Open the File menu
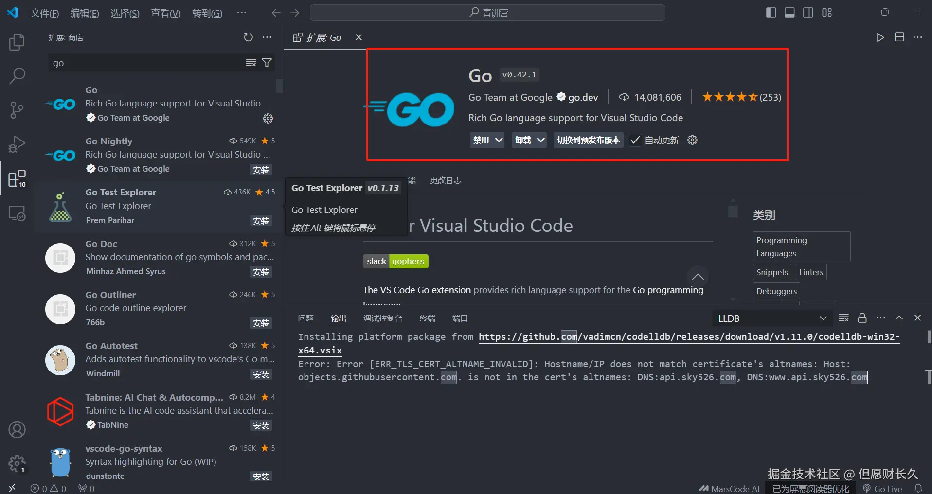Screen dimensions: 932x494 coord(45,13)
